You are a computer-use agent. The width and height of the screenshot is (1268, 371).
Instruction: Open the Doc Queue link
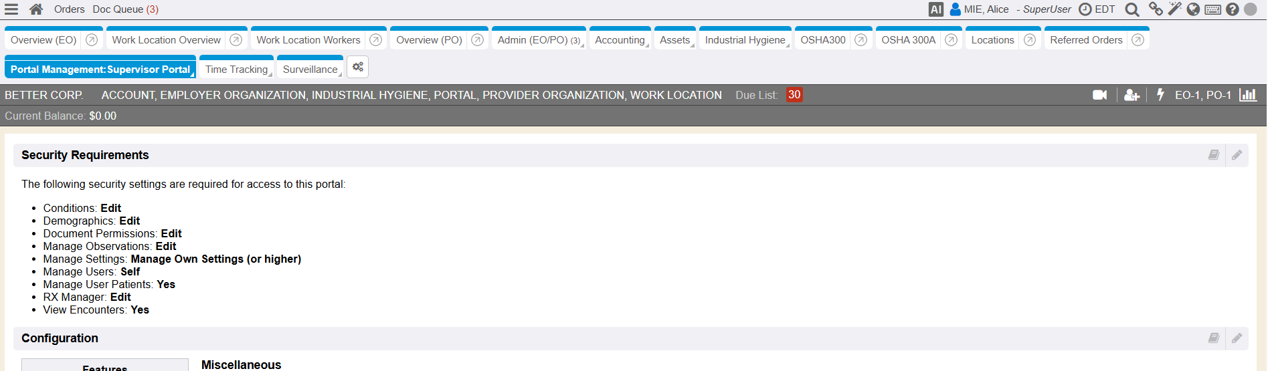click(125, 9)
